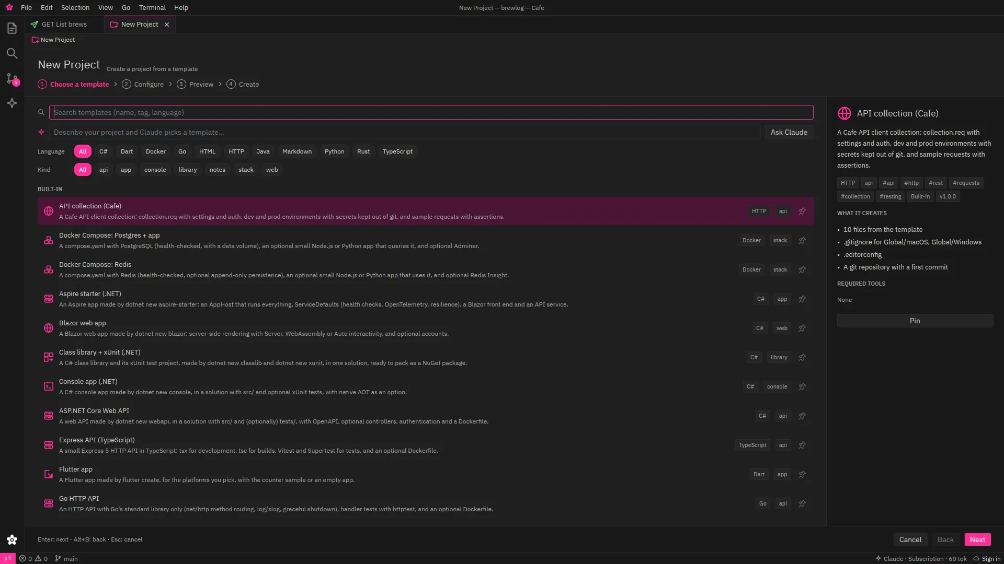Screen dimensions: 1004x564
Task: Click the errors count icon in status bar
Action: [26, 558]
